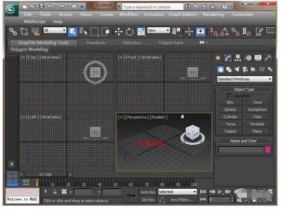Choose the Rectangular Selection Region tool
This screenshot has height=209, width=302.
(x=95, y=32)
